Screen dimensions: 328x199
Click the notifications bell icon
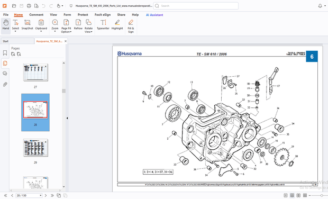click(320, 6)
